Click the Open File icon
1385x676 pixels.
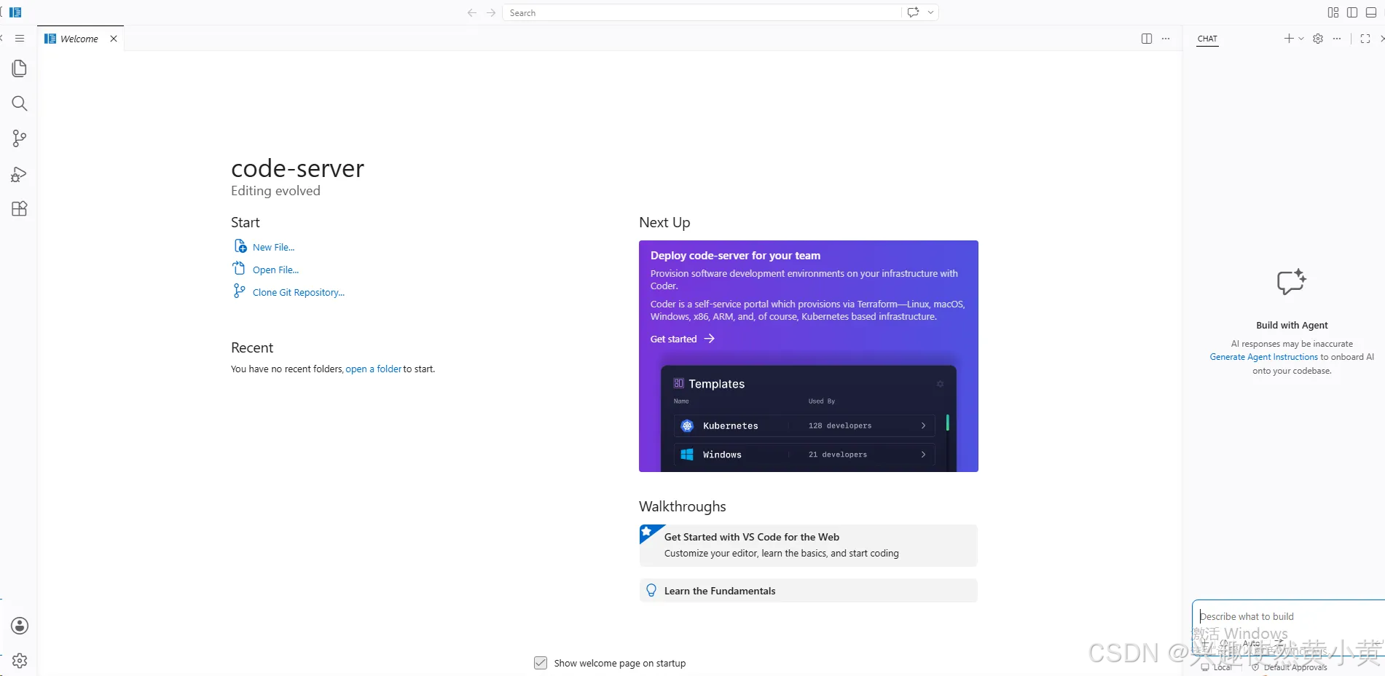(x=239, y=269)
